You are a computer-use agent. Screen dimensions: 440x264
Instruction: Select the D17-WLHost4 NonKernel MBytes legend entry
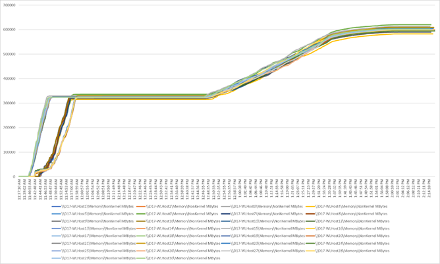(x=346, y=207)
